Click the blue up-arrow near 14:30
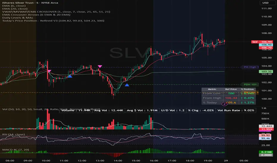The width and height of the screenshot is (277, 163). [127, 85]
